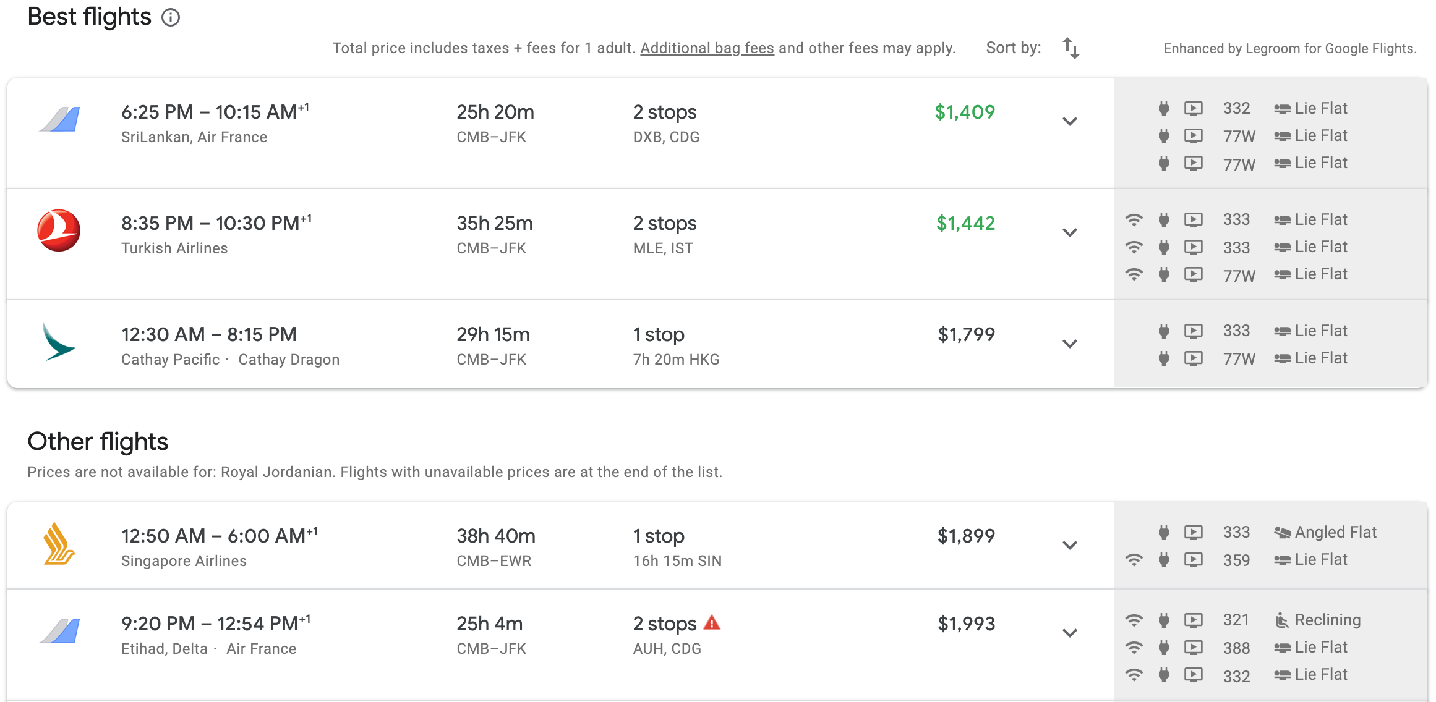The image size is (1436, 702).
Task: Click the Cathay Pacific logo
Action: [x=58, y=342]
